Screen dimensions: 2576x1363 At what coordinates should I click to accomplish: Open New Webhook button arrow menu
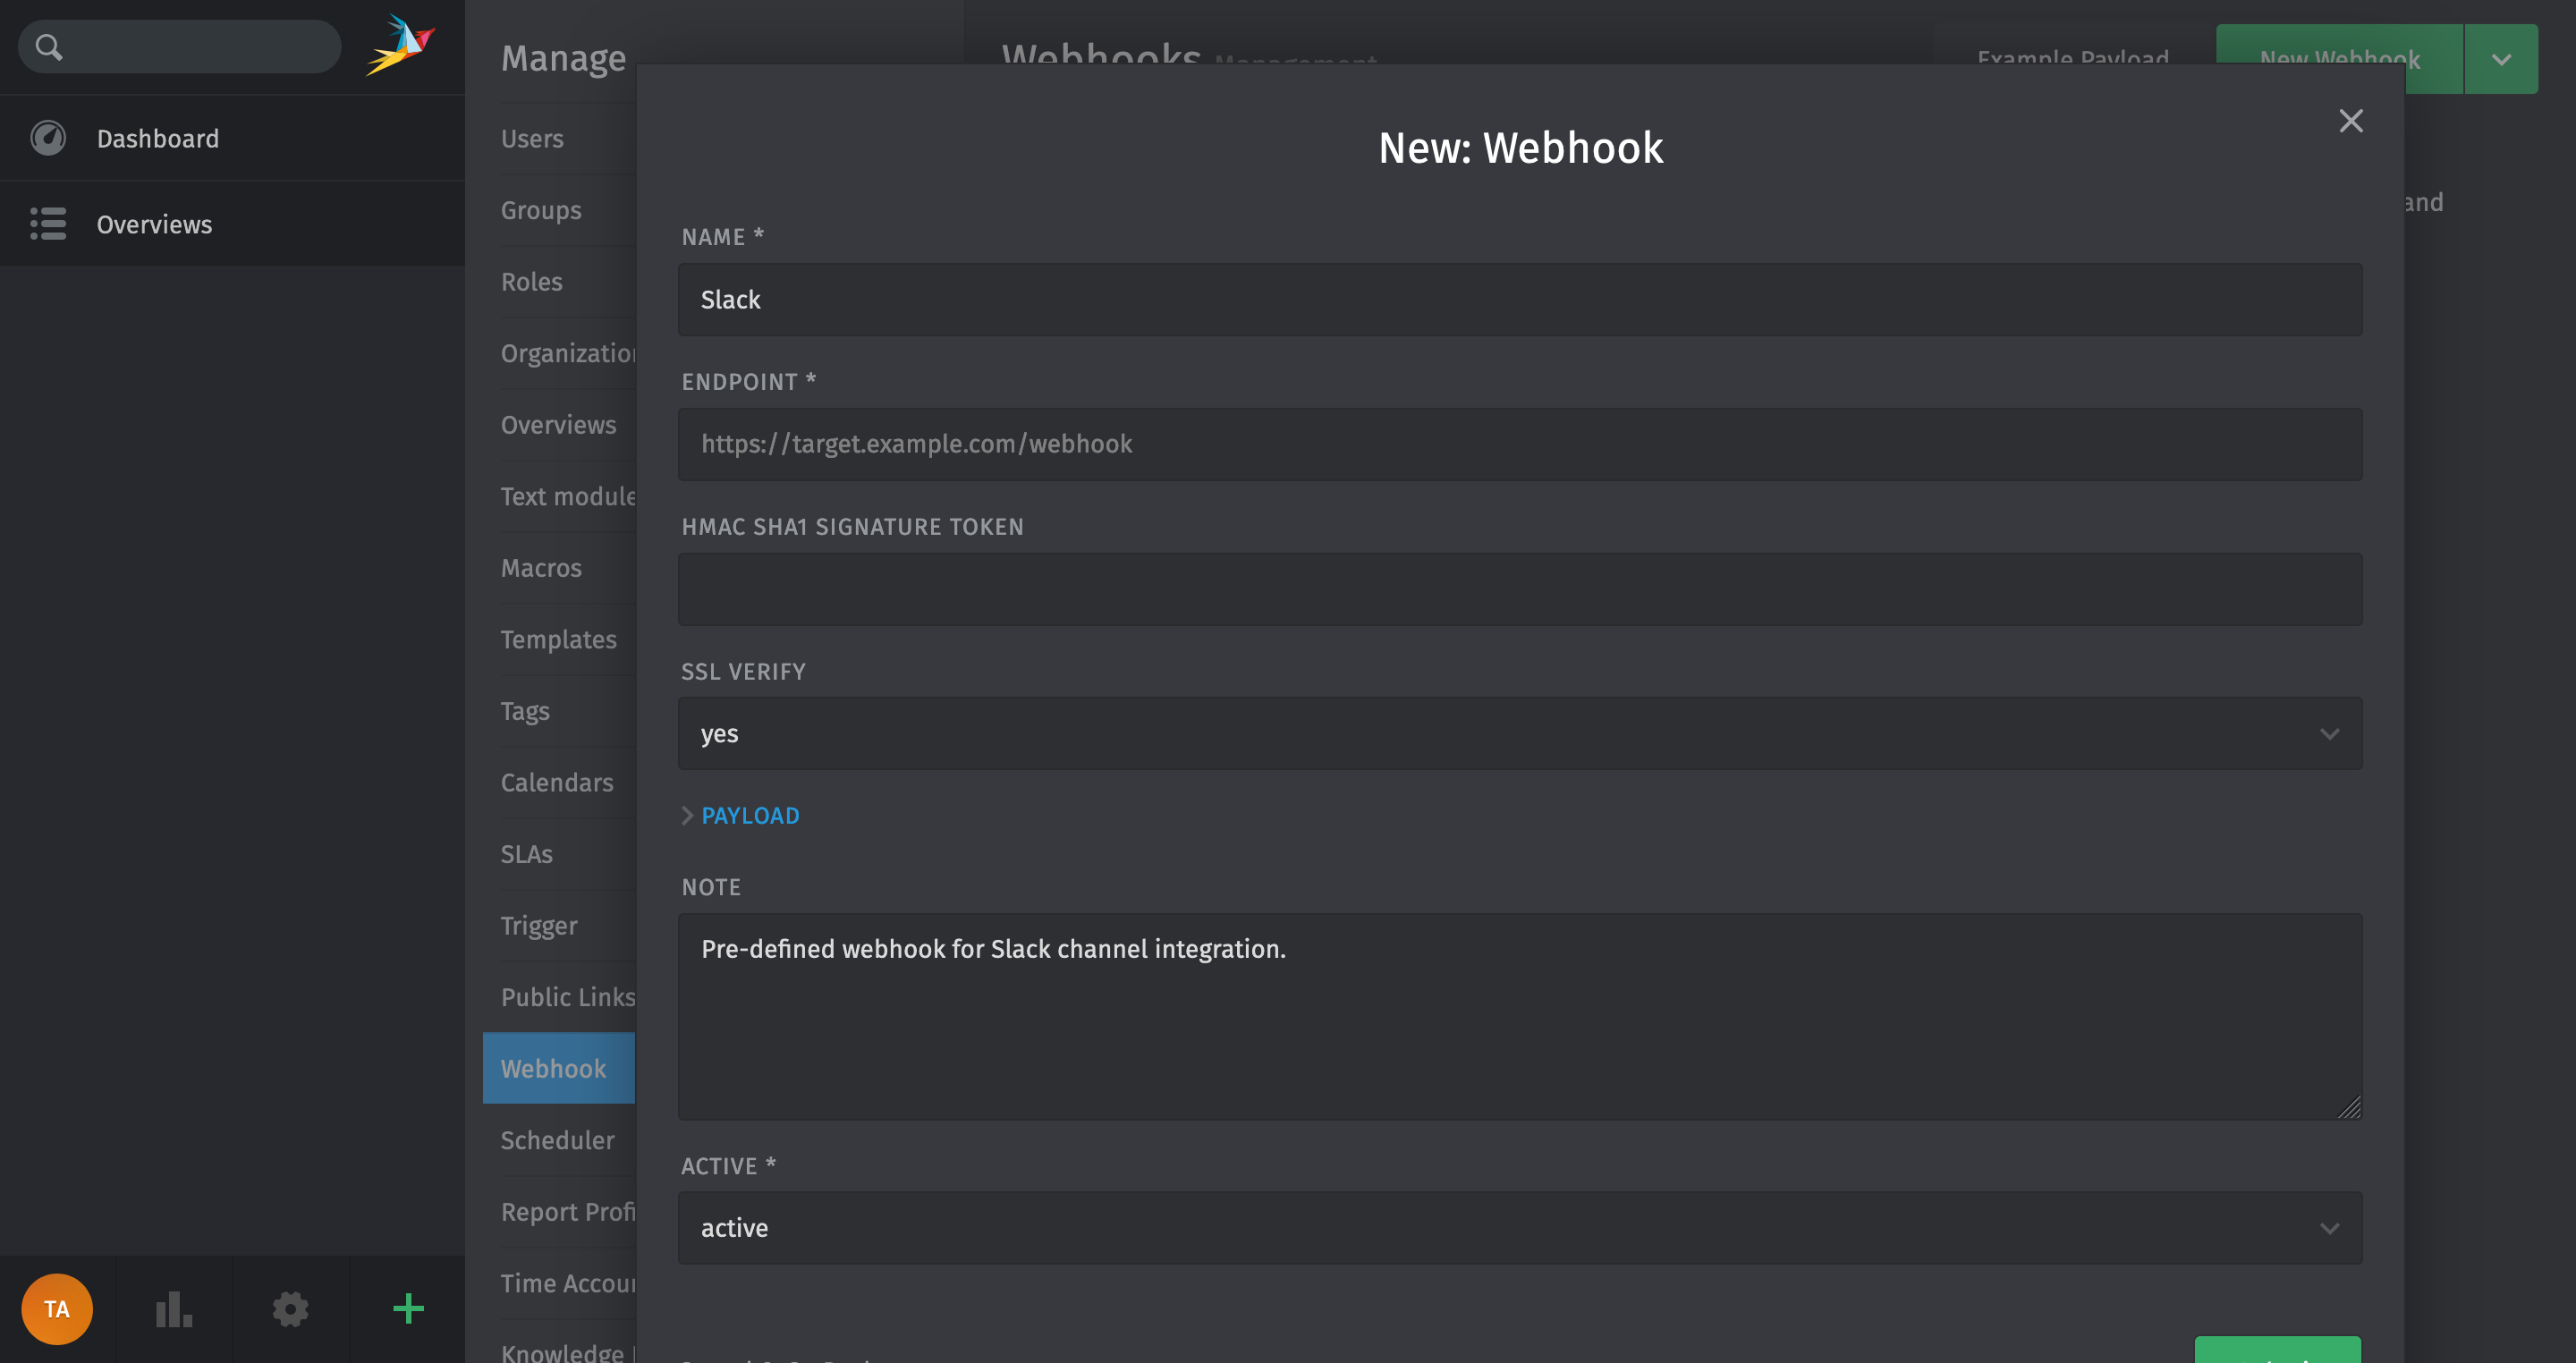[2501, 59]
